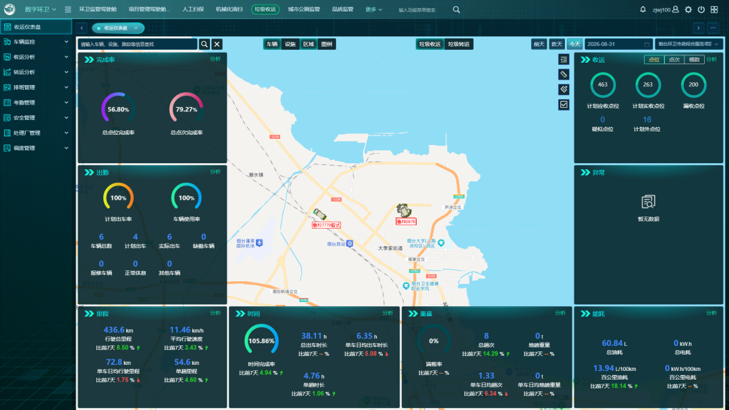Toggle the 区域 map layer
Image resolution: width=729 pixels, height=410 pixels.
[308, 44]
